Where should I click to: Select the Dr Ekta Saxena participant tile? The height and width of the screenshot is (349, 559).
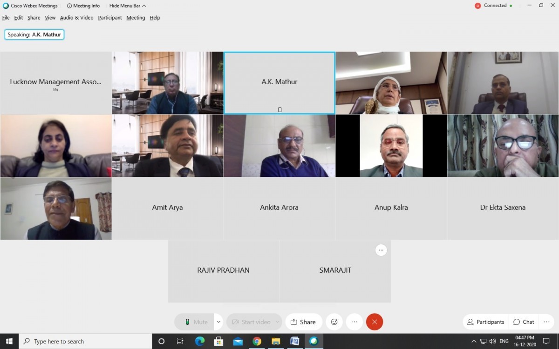coord(503,208)
